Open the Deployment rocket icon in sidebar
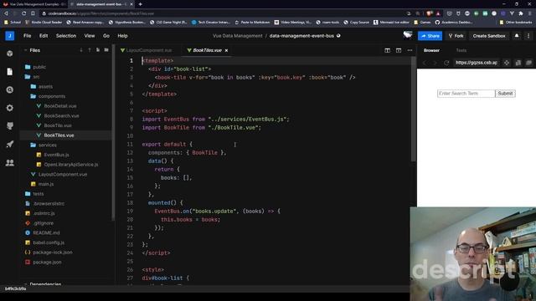Image resolution: width=536 pixels, height=301 pixels. pyautogui.click(x=9, y=144)
